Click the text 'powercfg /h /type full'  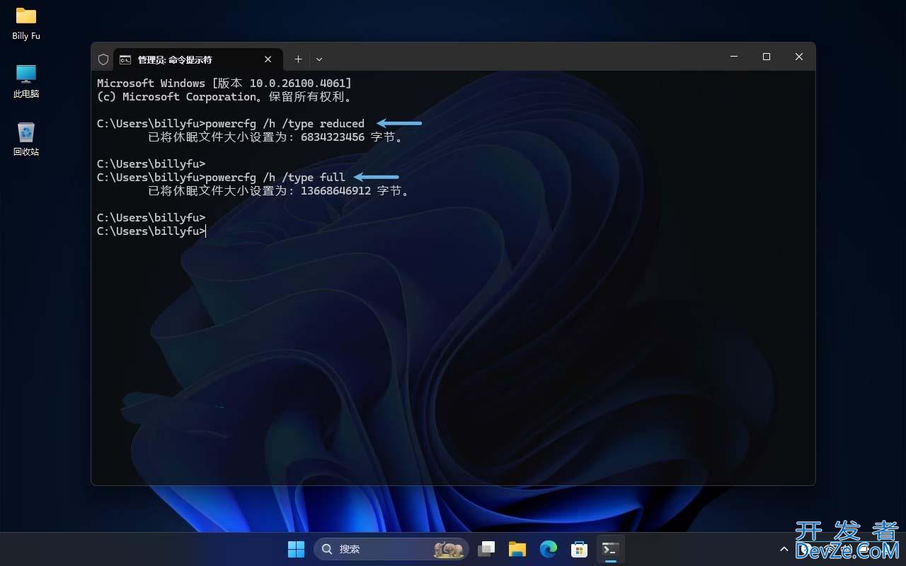[x=275, y=178]
